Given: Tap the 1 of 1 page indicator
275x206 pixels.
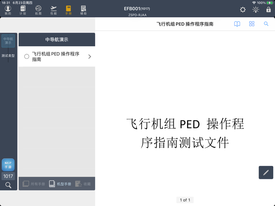Looking at the screenshot, I should 185,200.
